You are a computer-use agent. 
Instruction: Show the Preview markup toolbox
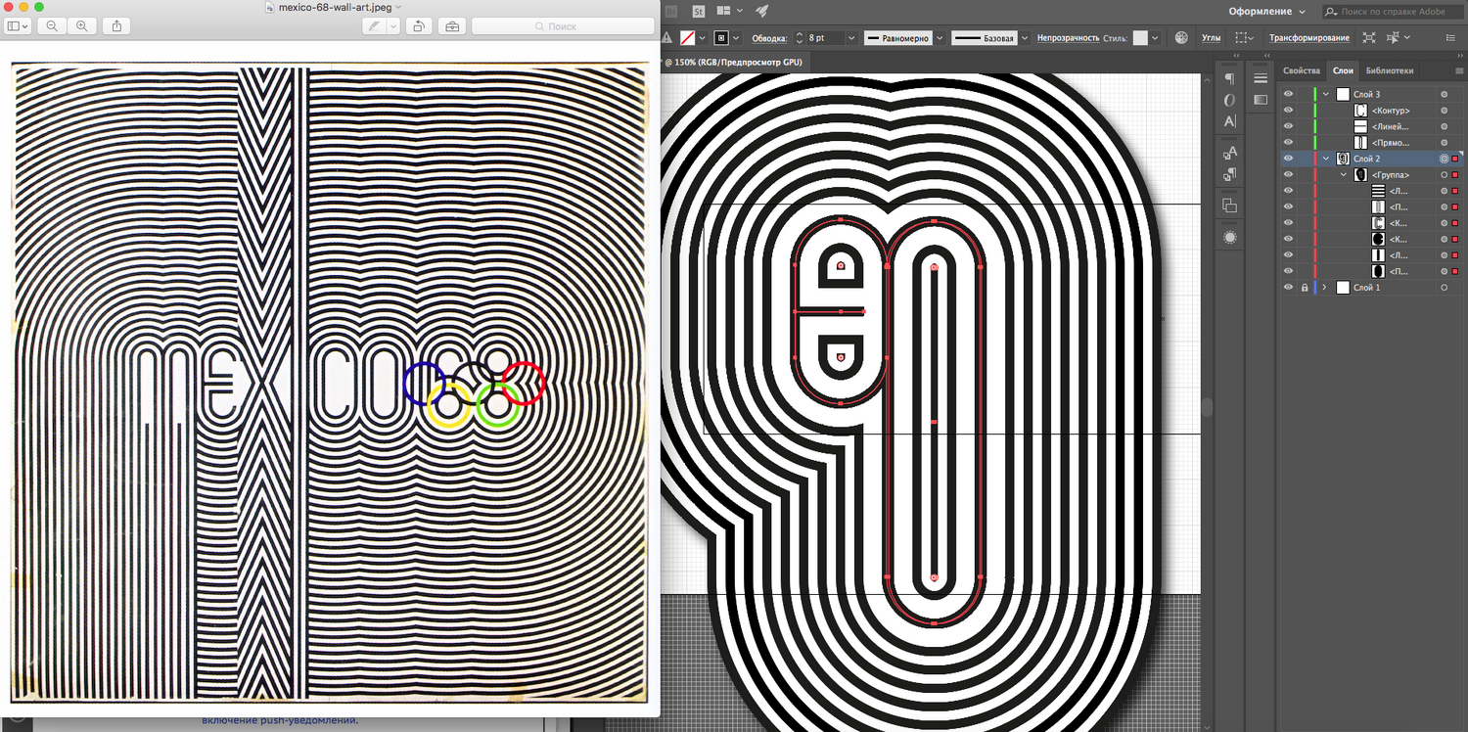tap(451, 26)
